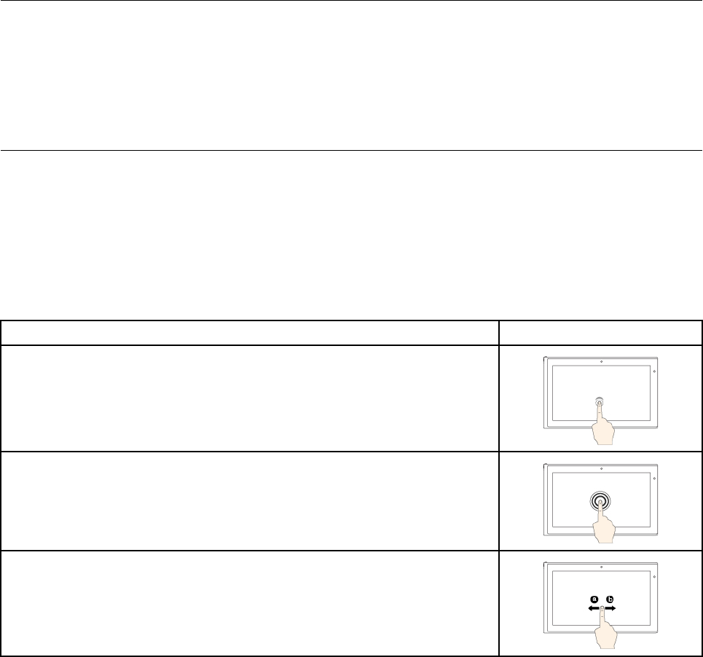
Task: Select the left-pointing slide arrow
Action: point(594,608)
